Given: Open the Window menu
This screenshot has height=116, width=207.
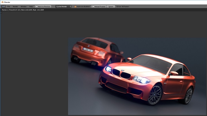Looking at the screenshot, I should click(24, 7).
